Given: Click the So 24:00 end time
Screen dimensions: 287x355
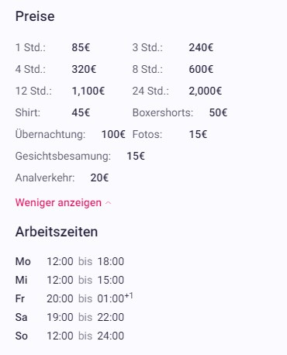Looking at the screenshot, I should pos(111,336).
